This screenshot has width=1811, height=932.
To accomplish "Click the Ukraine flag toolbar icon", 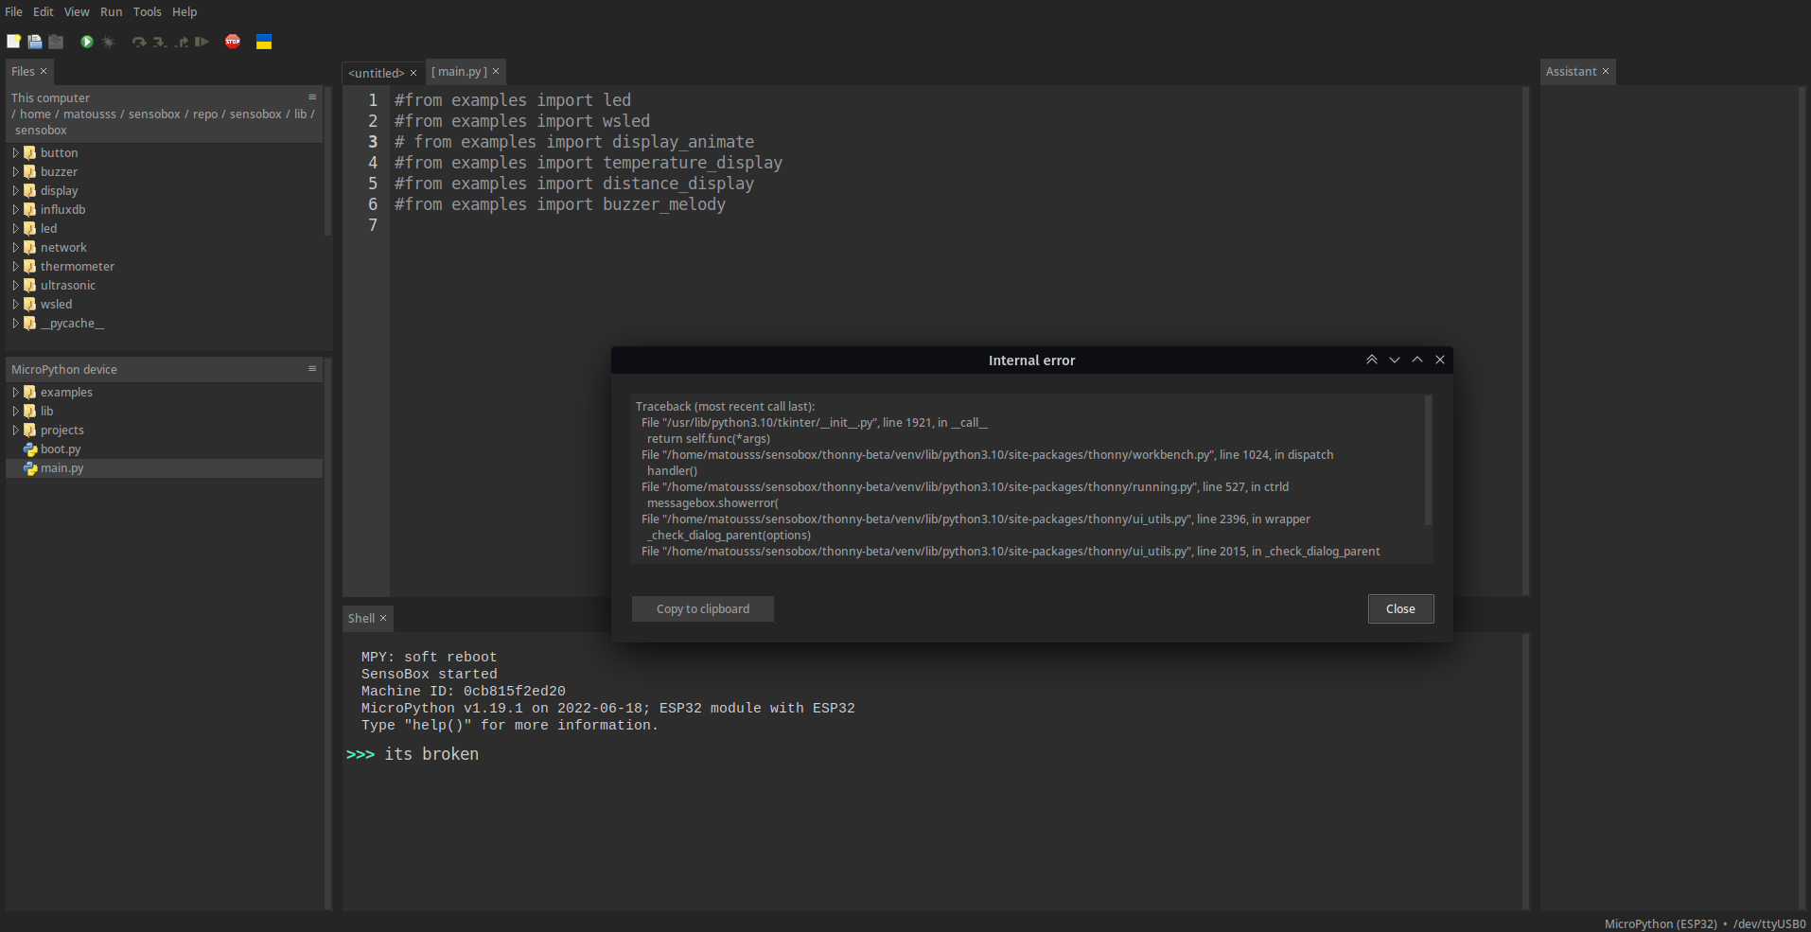I will [x=264, y=42].
